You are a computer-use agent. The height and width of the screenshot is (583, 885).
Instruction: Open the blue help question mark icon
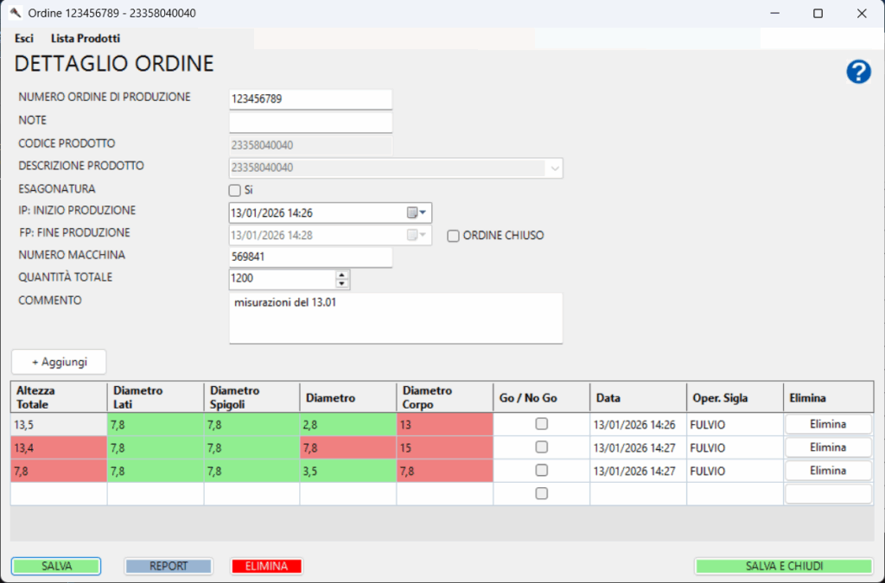click(x=858, y=73)
